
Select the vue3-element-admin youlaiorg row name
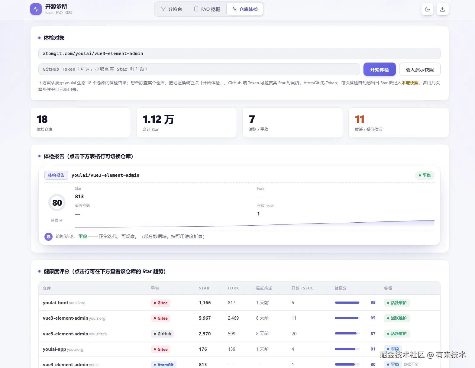pyautogui.click(x=74, y=318)
